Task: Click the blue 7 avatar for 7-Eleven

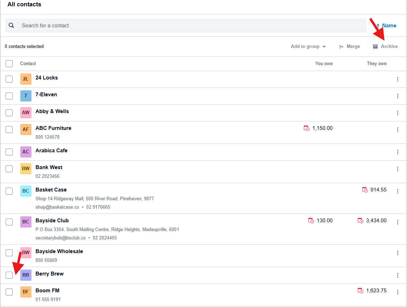Action: (x=26, y=96)
